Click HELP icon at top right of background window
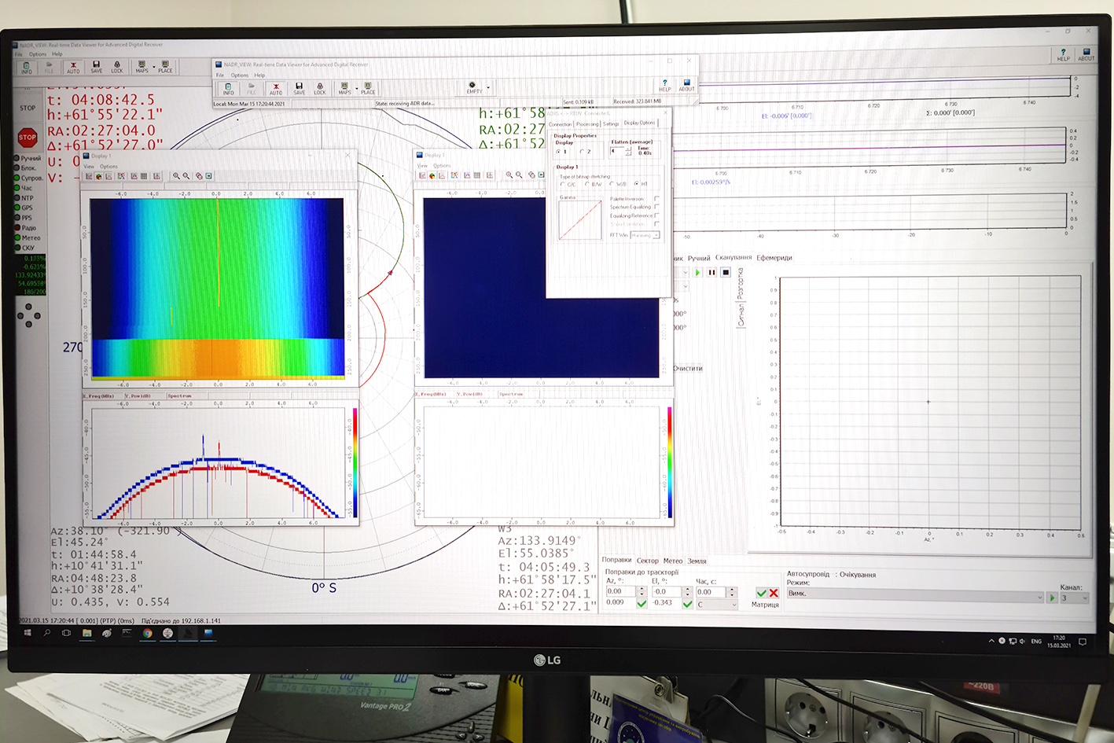 click(1063, 55)
